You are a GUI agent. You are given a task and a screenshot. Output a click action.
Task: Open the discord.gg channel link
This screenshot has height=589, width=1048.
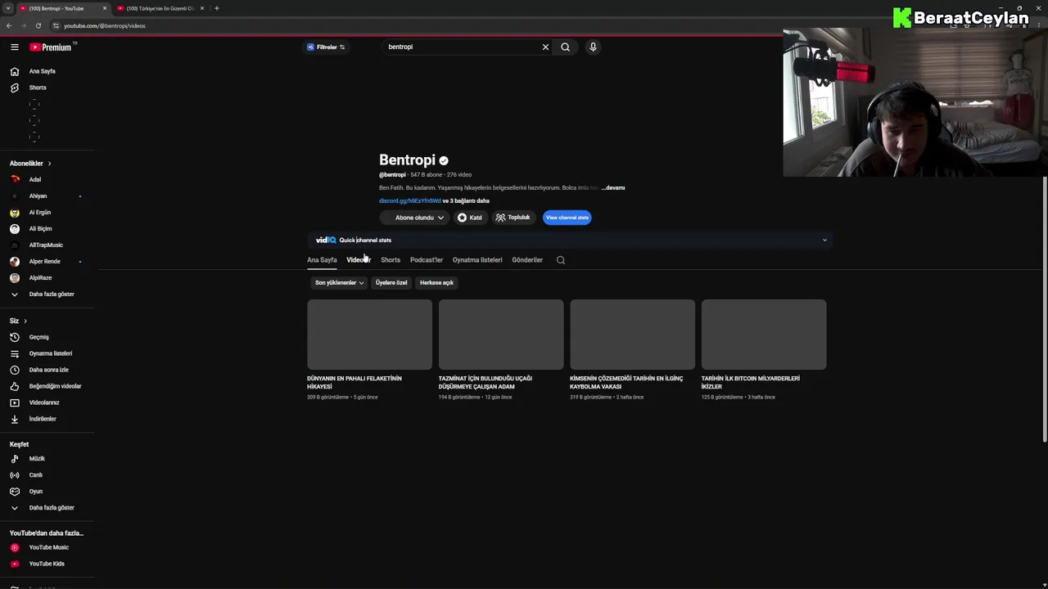409,201
